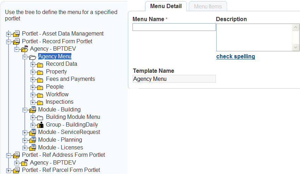This screenshot has width=300, height=174.
Task: Collapse the Agency Menu node
Action: (x=25, y=57)
